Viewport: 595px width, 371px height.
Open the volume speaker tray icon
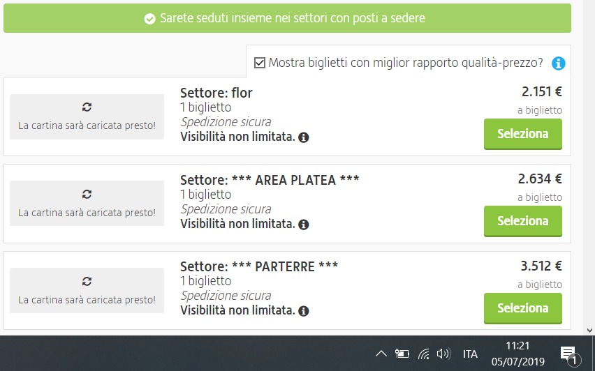click(x=443, y=354)
